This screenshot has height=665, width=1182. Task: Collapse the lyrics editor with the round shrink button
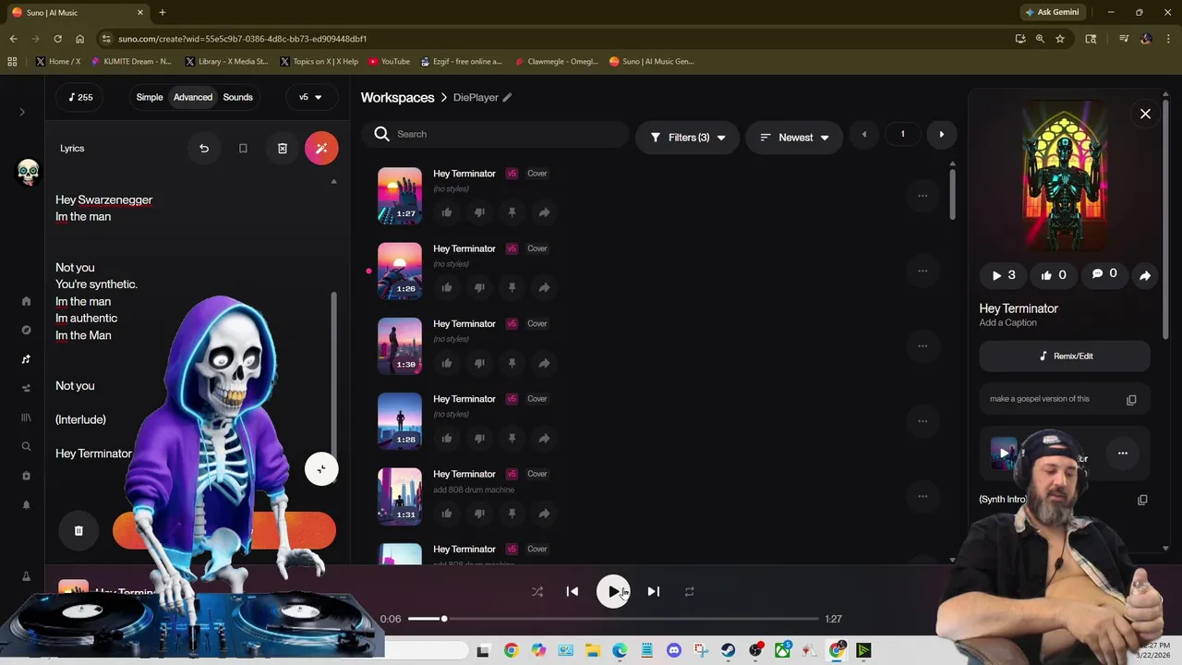coord(321,469)
